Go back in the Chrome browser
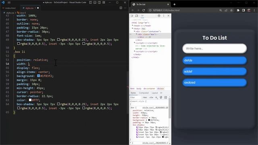The height and width of the screenshot is (145, 258). point(133,10)
